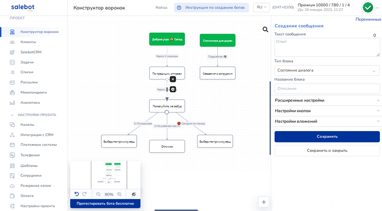Click the green checkmark account avatar
Image resolution: width=382 pixels, height=211 pixels.
coord(368,7)
